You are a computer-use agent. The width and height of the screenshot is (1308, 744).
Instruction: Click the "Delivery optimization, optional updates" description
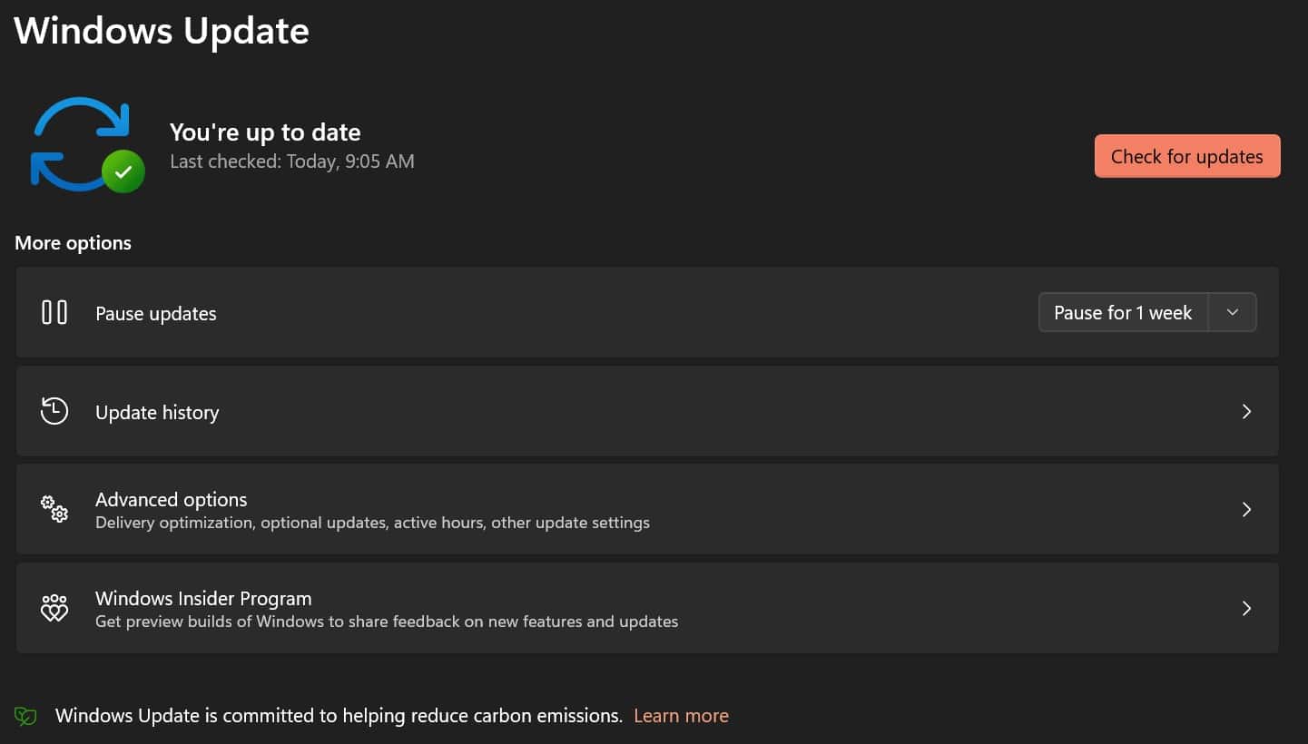pyautogui.click(x=372, y=524)
